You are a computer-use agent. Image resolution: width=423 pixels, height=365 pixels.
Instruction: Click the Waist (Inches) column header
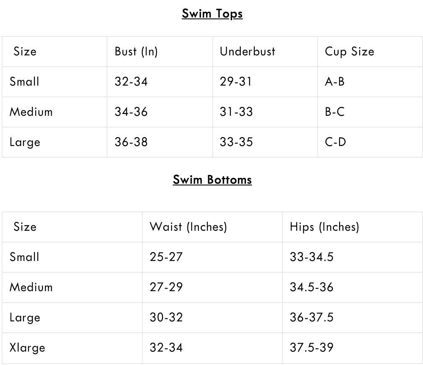[x=188, y=227]
